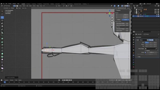Open the Edit Mode dropdown

pos(8,6)
